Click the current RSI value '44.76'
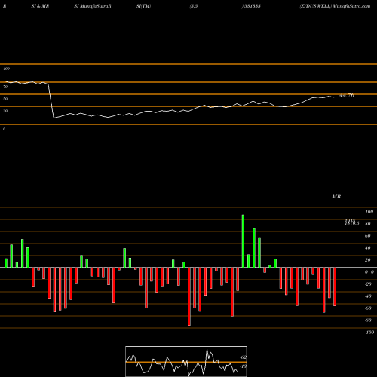Image resolution: width=377 pixels, height=377 pixels. pyautogui.click(x=347, y=96)
